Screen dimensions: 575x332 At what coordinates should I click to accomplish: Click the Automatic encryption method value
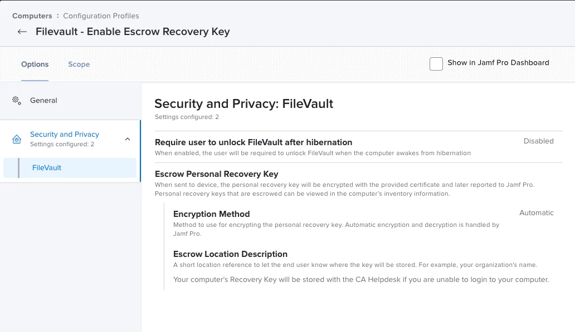pyautogui.click(x=536, y=212)
